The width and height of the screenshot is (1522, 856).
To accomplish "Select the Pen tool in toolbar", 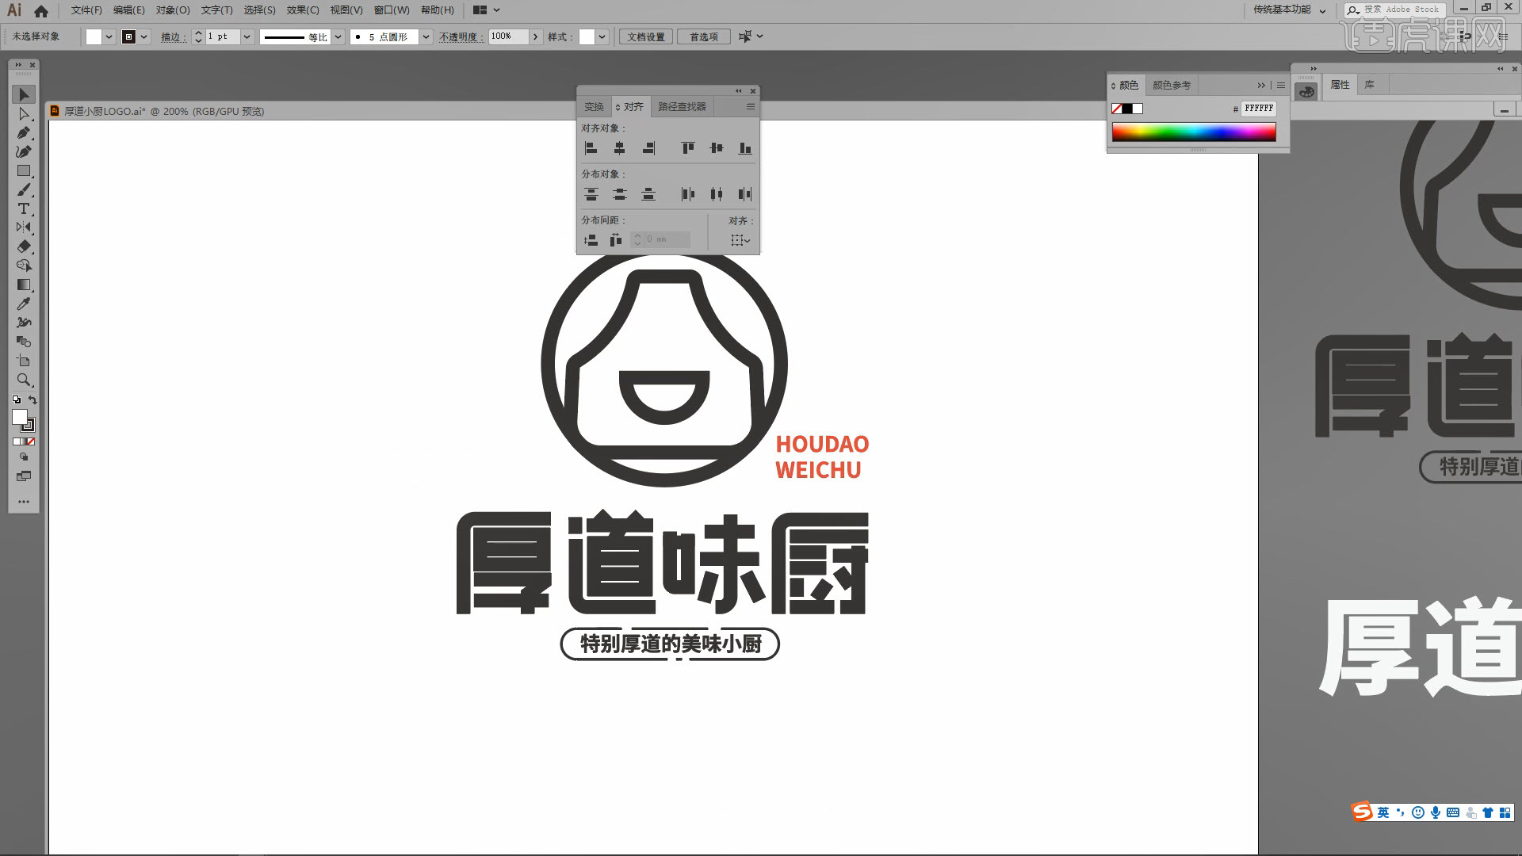I will tap(22, 132).
